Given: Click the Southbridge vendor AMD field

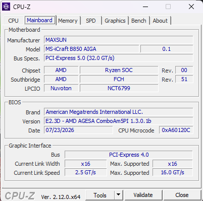Looking at the screenshot, I should click(x=61, y=79).
